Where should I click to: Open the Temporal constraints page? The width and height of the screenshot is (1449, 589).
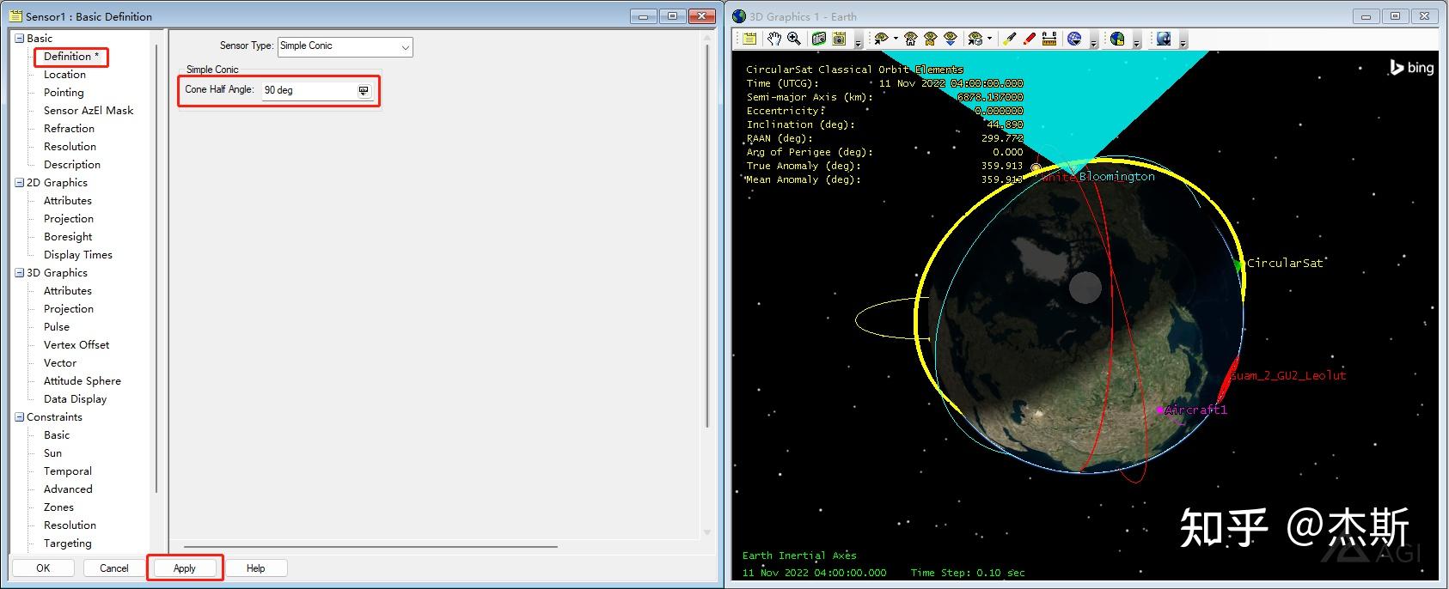[68, 471]
